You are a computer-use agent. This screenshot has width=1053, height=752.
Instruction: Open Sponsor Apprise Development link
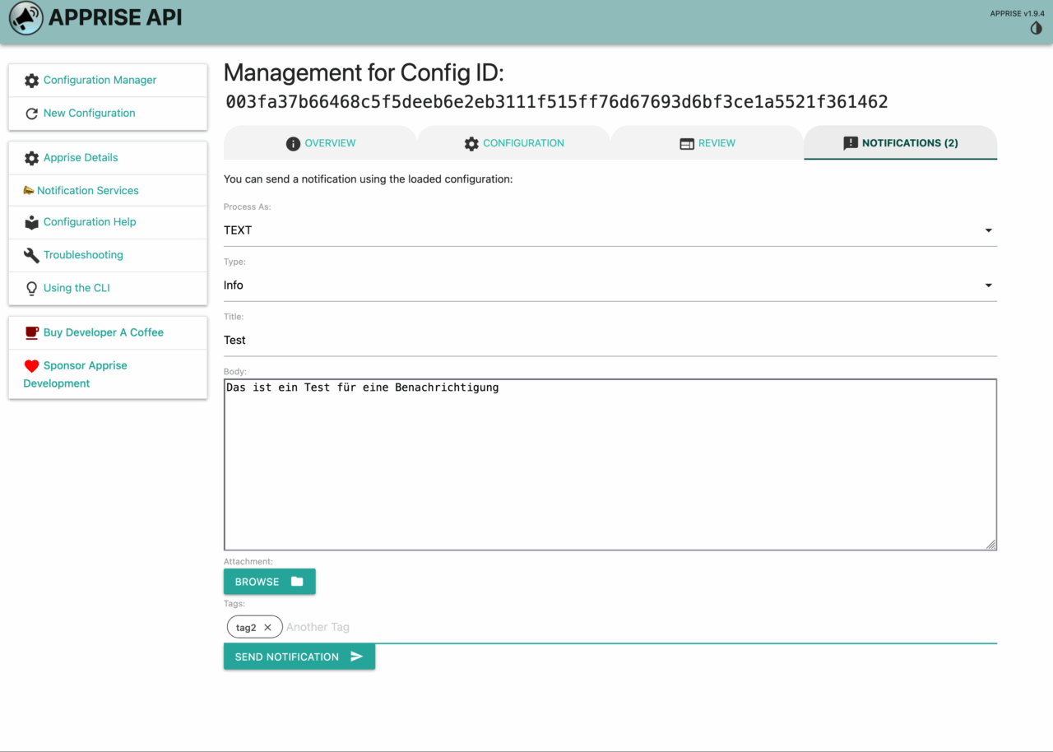(x=76, y=374)
